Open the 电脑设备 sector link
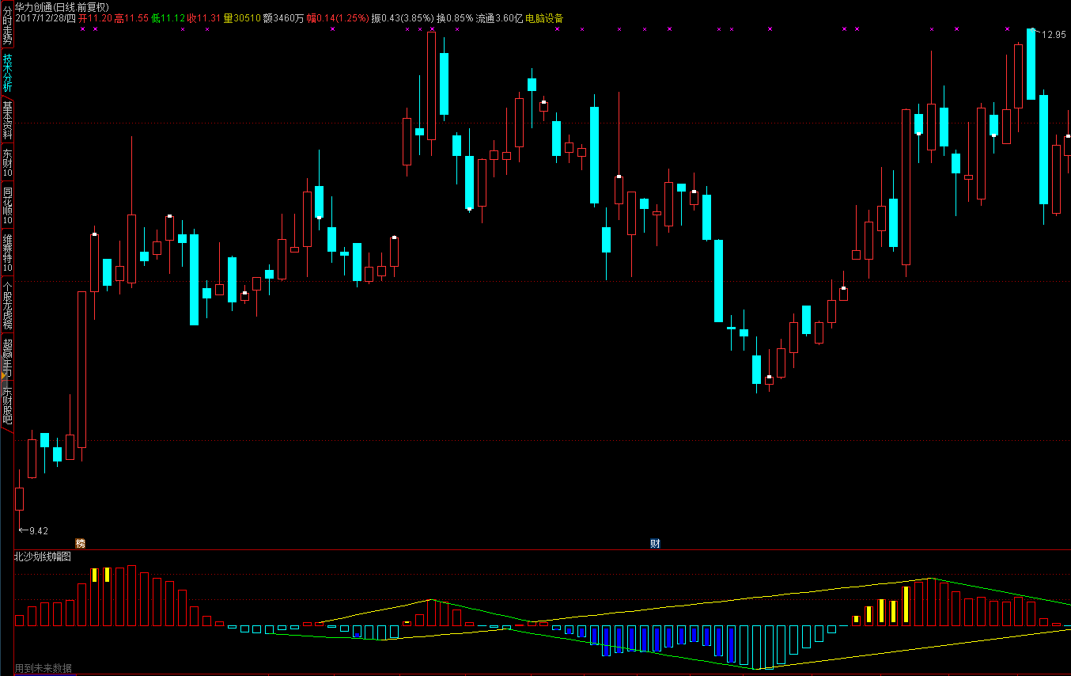 (544, 17)
